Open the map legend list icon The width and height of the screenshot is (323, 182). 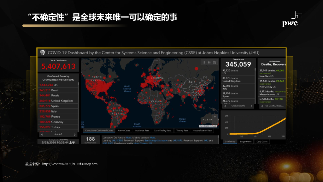(x=209, y=62)
